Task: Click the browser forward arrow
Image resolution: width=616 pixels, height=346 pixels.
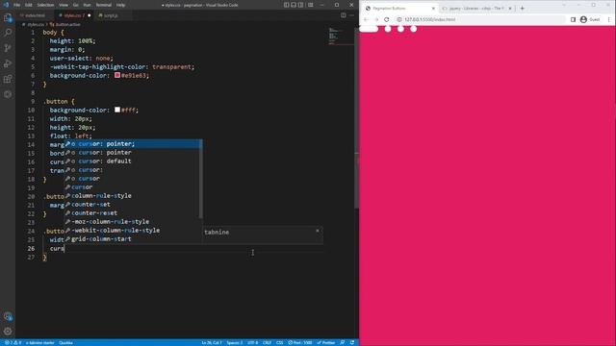Action: click(x=376, y=19)
